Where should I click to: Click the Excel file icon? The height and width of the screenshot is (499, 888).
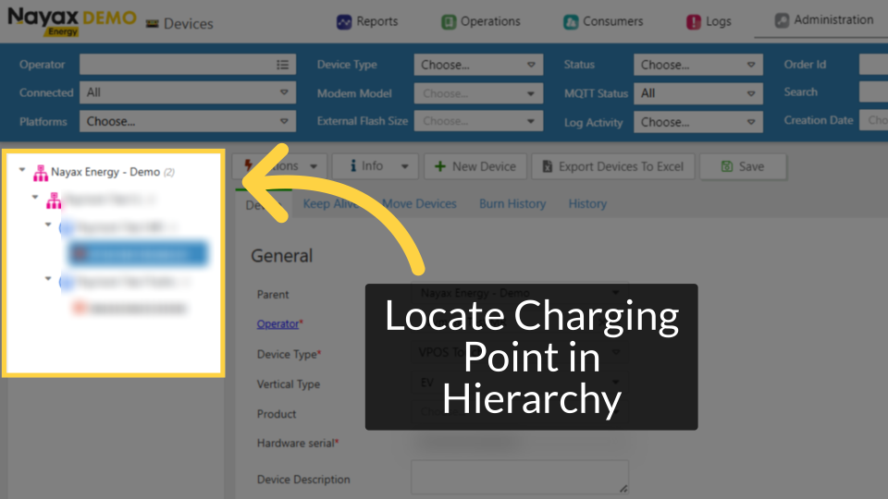coord(547,166)
